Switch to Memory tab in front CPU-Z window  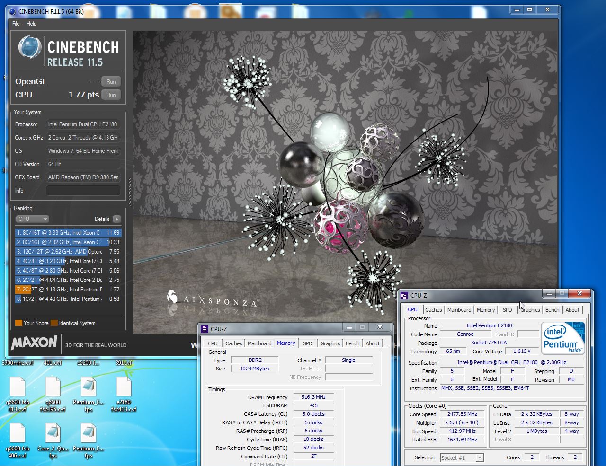[x=486, y=310]
